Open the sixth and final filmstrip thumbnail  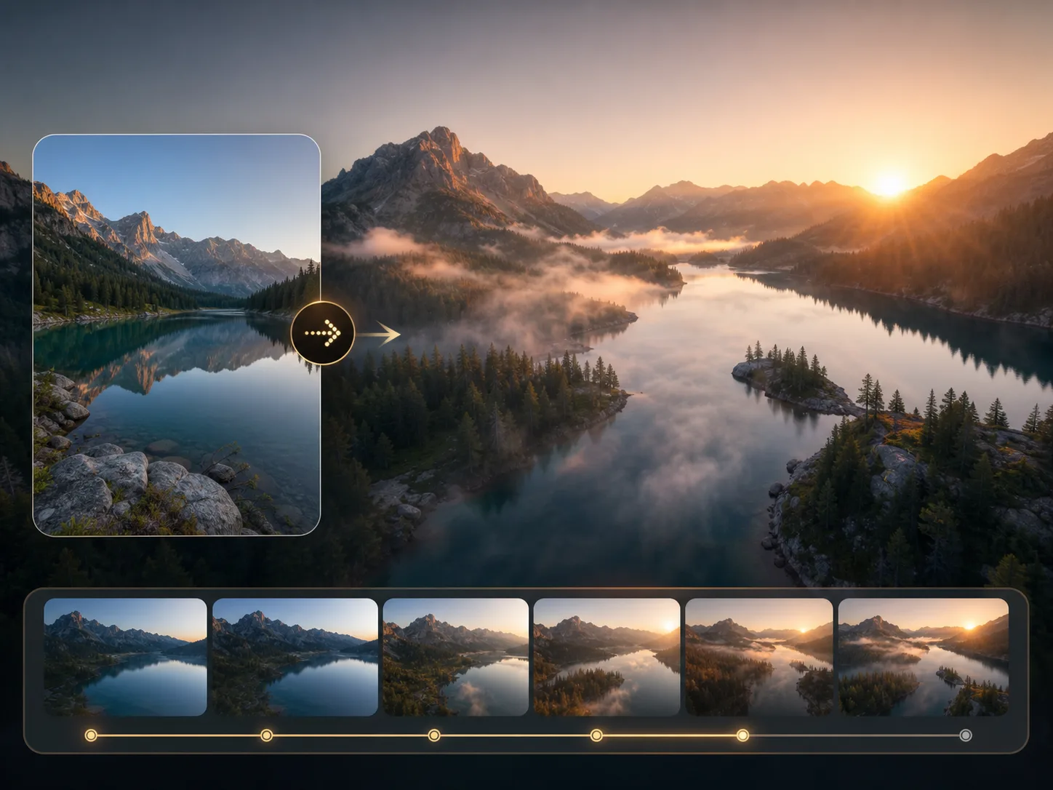[923, 657]
